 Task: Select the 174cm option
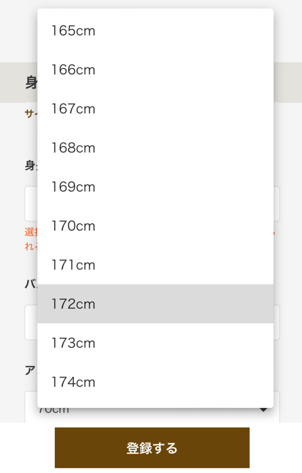[73, 382]
